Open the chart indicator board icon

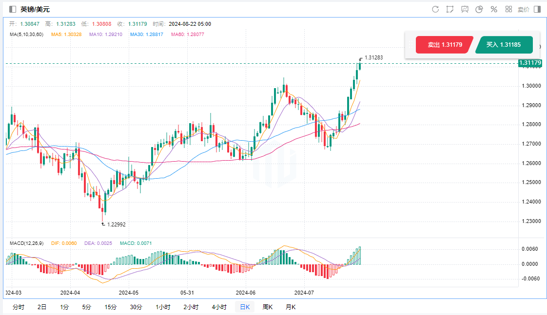tap(465, 9)
